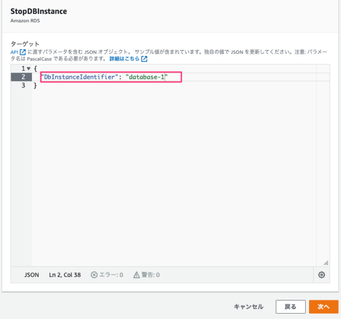Collapse the JSON block at line 1
This screenshot has width=341, height=319.
[x=28, y=69]
